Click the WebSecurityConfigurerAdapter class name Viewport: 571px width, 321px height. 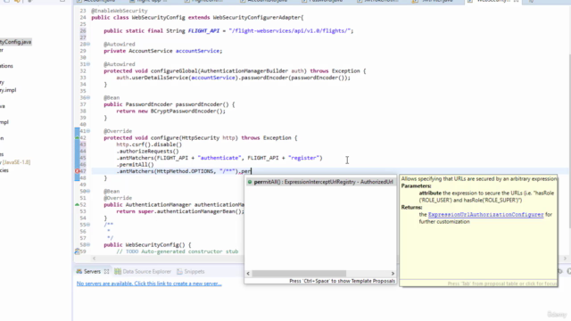pyautogui.click(x=256, y=18)
